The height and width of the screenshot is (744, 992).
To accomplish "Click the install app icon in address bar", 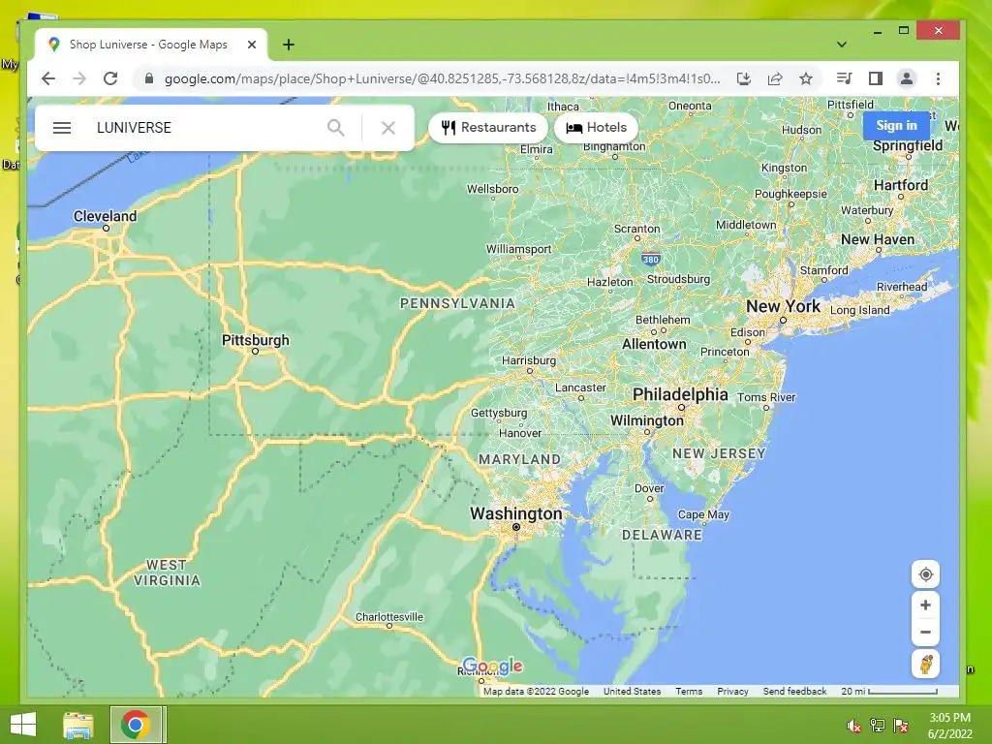I will pos(744,78).
